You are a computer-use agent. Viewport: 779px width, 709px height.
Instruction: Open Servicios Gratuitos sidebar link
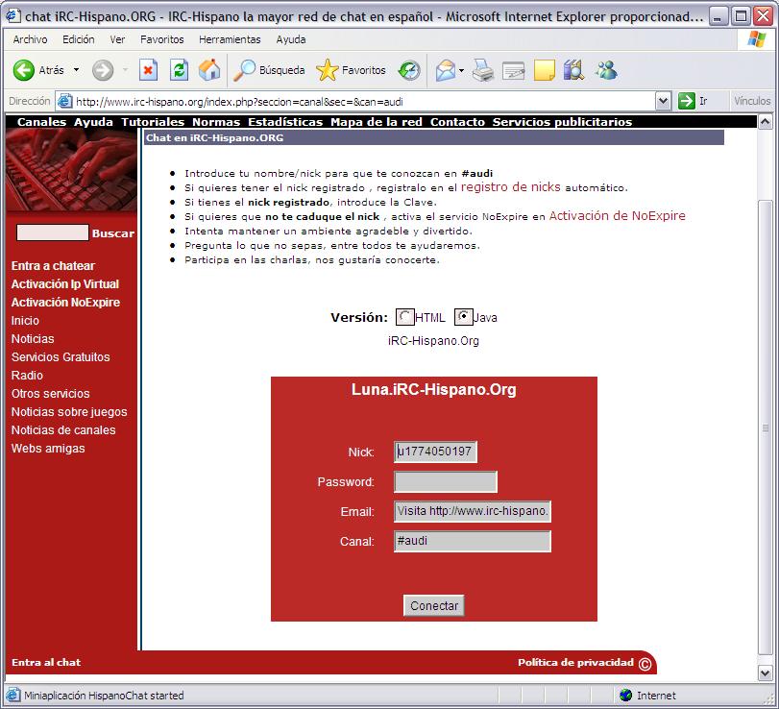click(x=61, y=357)
